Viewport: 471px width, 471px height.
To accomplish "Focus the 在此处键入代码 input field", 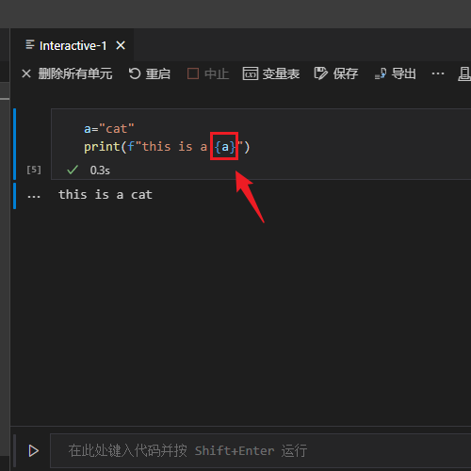I will pos(261,451).
